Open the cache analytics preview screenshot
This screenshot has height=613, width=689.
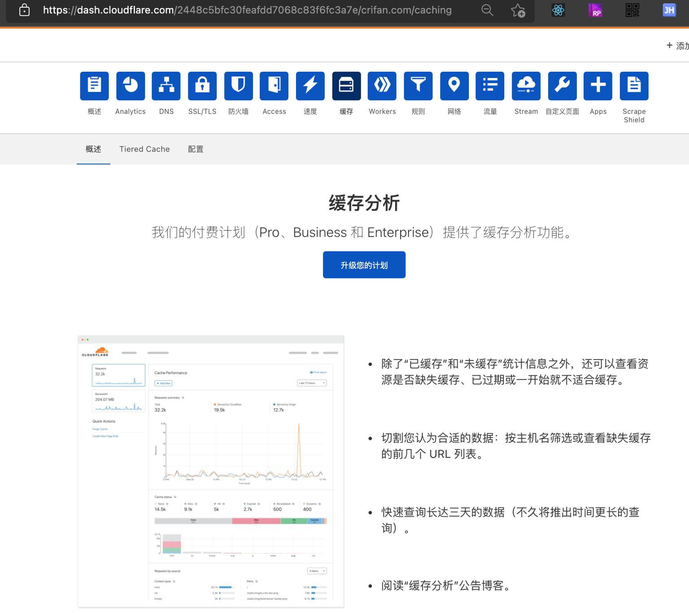coord(211,471)
